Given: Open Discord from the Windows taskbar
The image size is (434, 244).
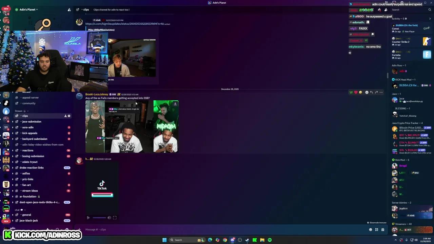Looking at the screenshot, I should coord(232,240).
